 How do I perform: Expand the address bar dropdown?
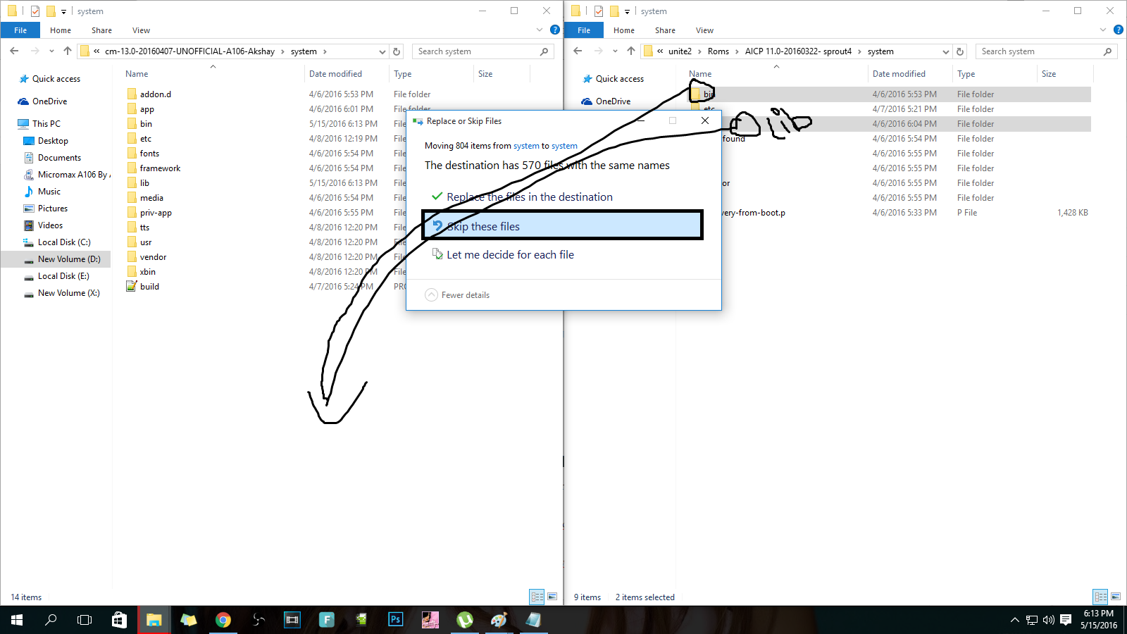tap(382, 51)
